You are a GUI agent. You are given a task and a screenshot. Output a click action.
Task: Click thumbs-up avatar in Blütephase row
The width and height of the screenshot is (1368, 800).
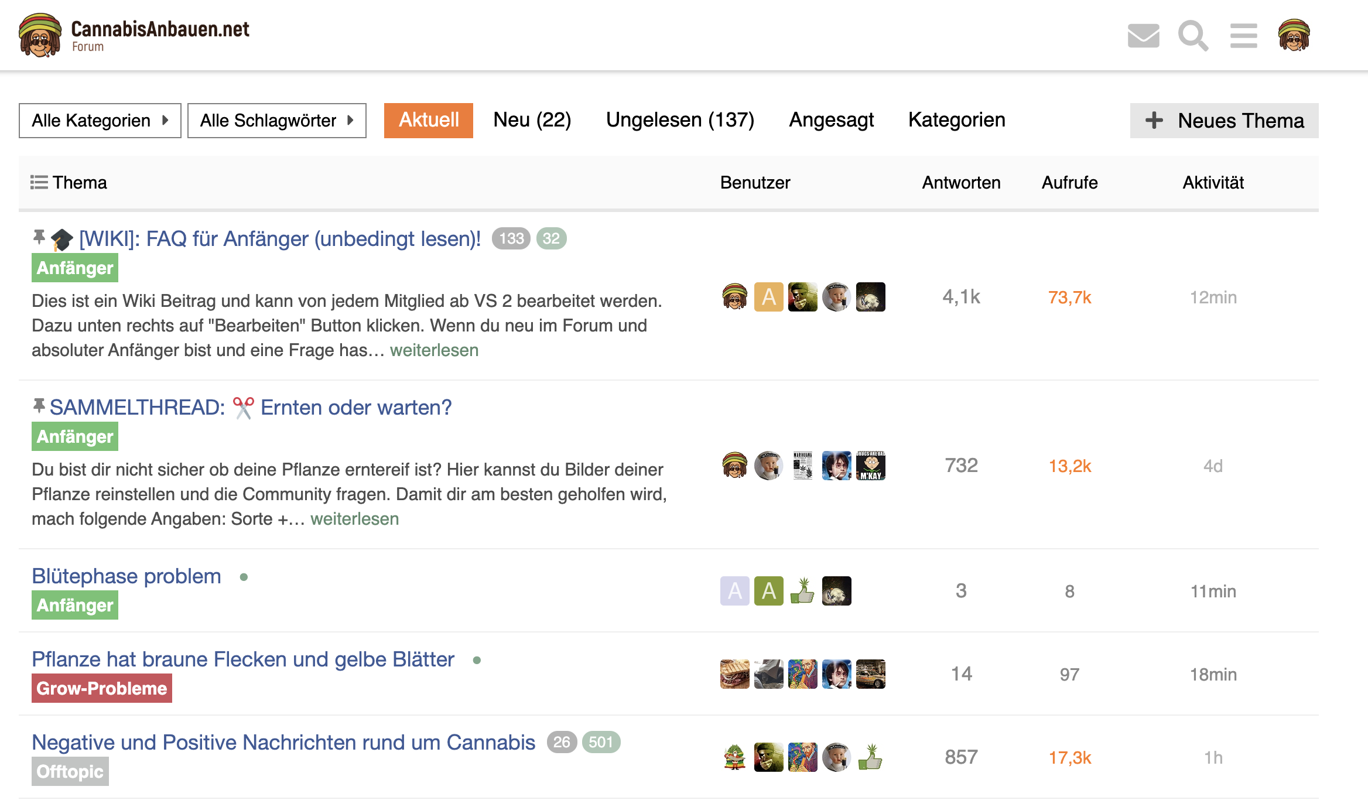(x=802, y=591)
